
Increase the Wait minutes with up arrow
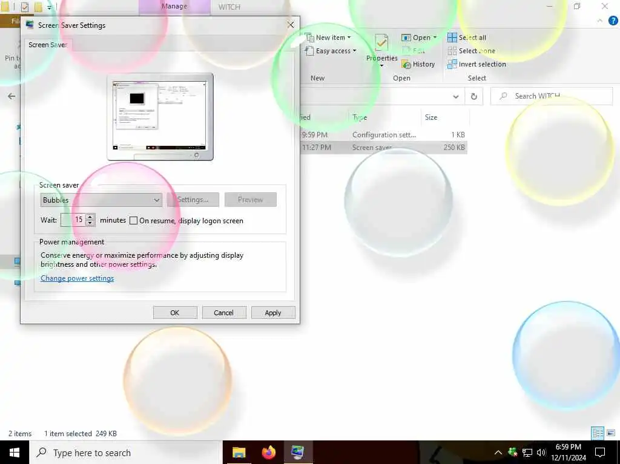tap(90, 217)
